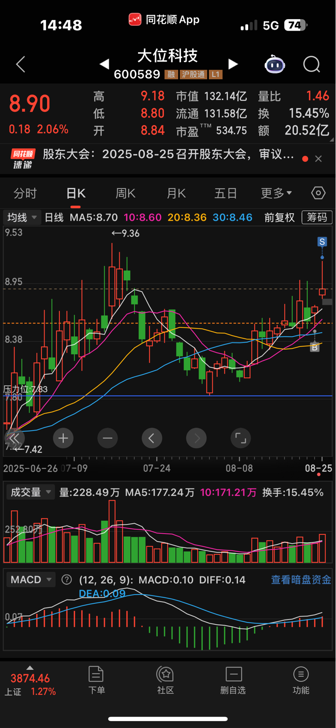The height and width of the screenshot is (728, 336).
Task: Select the 日K tab
Action: point(76,193)
